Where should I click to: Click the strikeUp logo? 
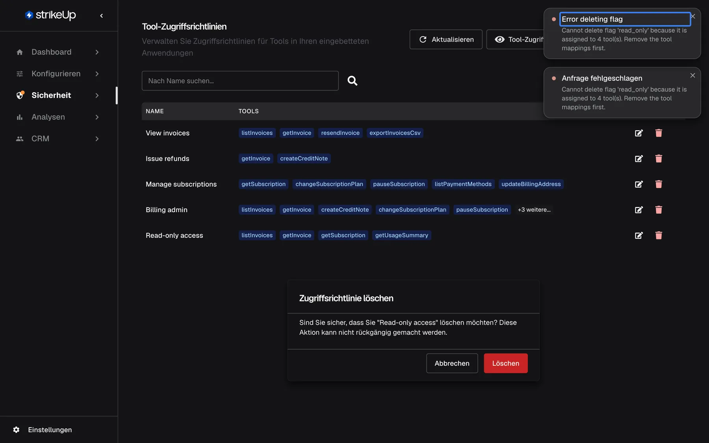click(x=50, y=15)
